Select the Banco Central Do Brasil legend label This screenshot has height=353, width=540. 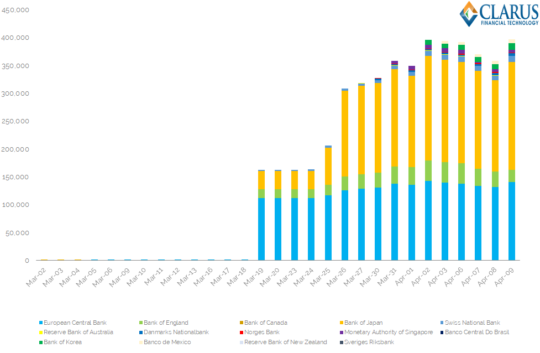[477, 333]
